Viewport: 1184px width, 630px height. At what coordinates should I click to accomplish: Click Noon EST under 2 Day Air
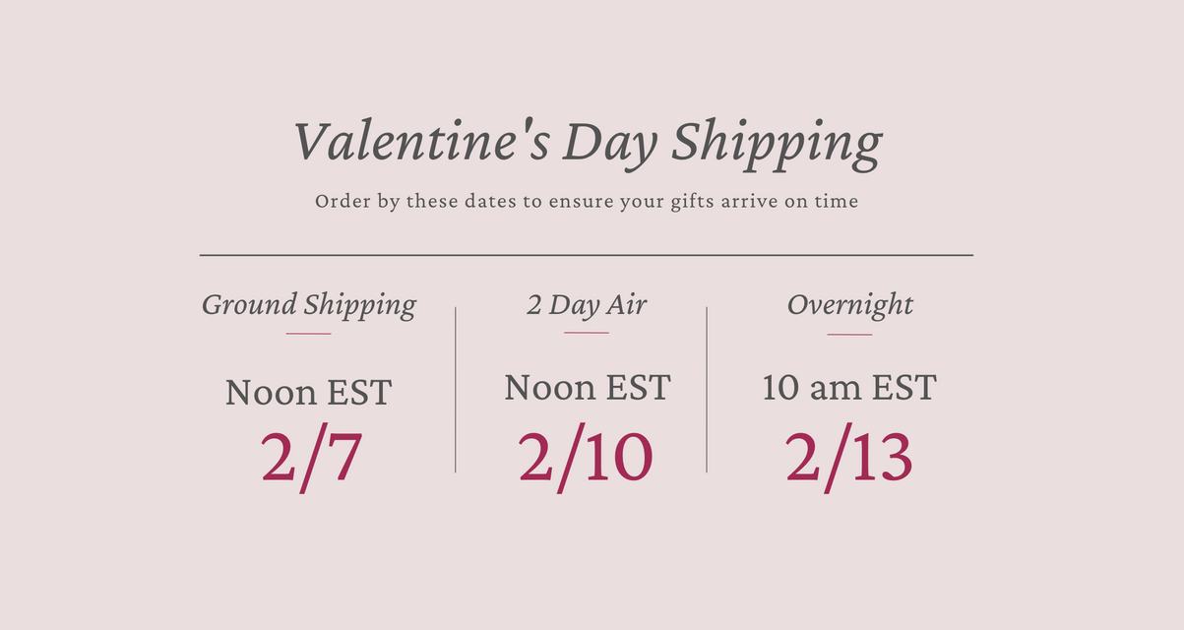(x=587, y=388)
